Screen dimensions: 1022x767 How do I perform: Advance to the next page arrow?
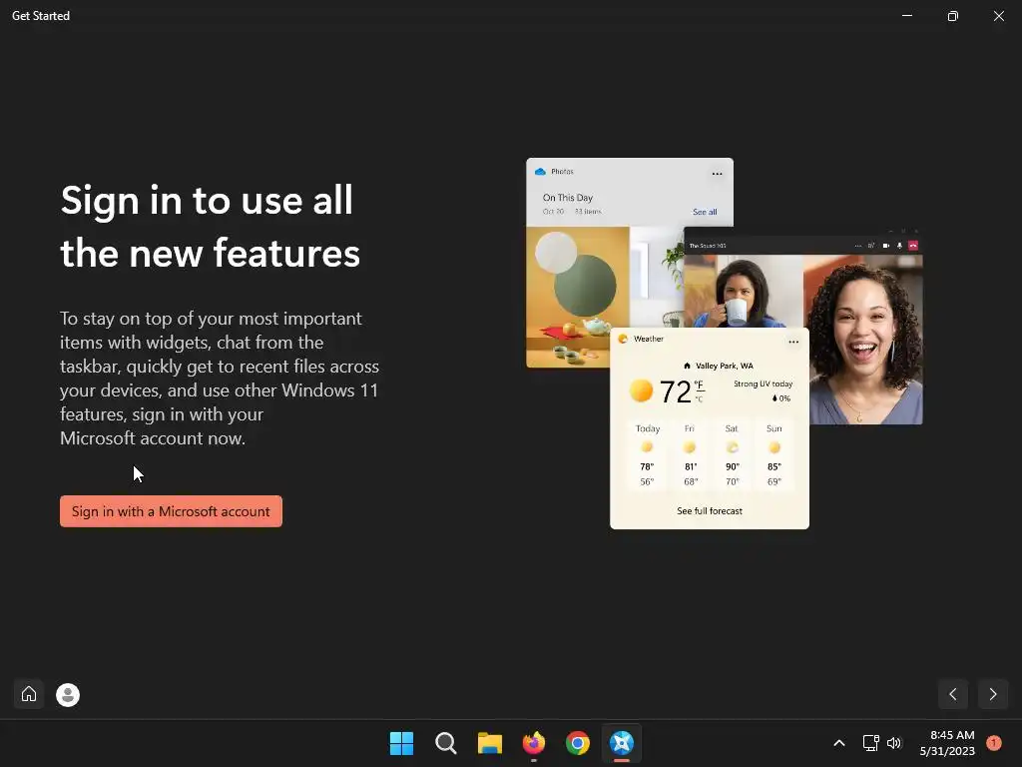pyautogui.click(x=993, y=694)
